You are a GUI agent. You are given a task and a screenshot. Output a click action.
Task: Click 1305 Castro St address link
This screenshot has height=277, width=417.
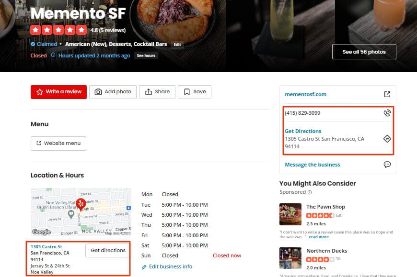point(46,247)
